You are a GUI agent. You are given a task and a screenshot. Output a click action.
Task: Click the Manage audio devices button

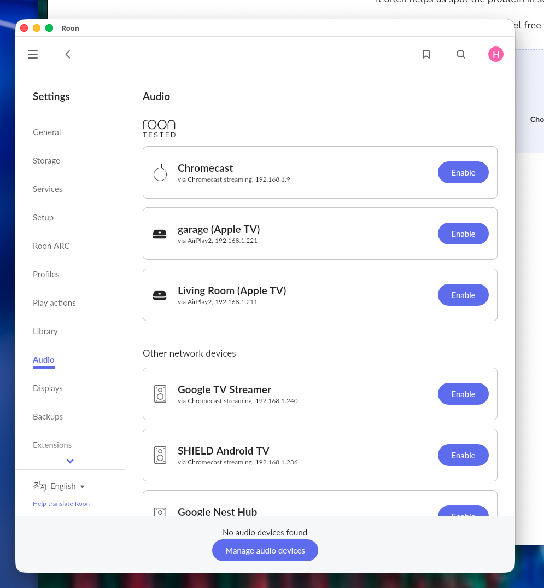click(x=265, y=550)
